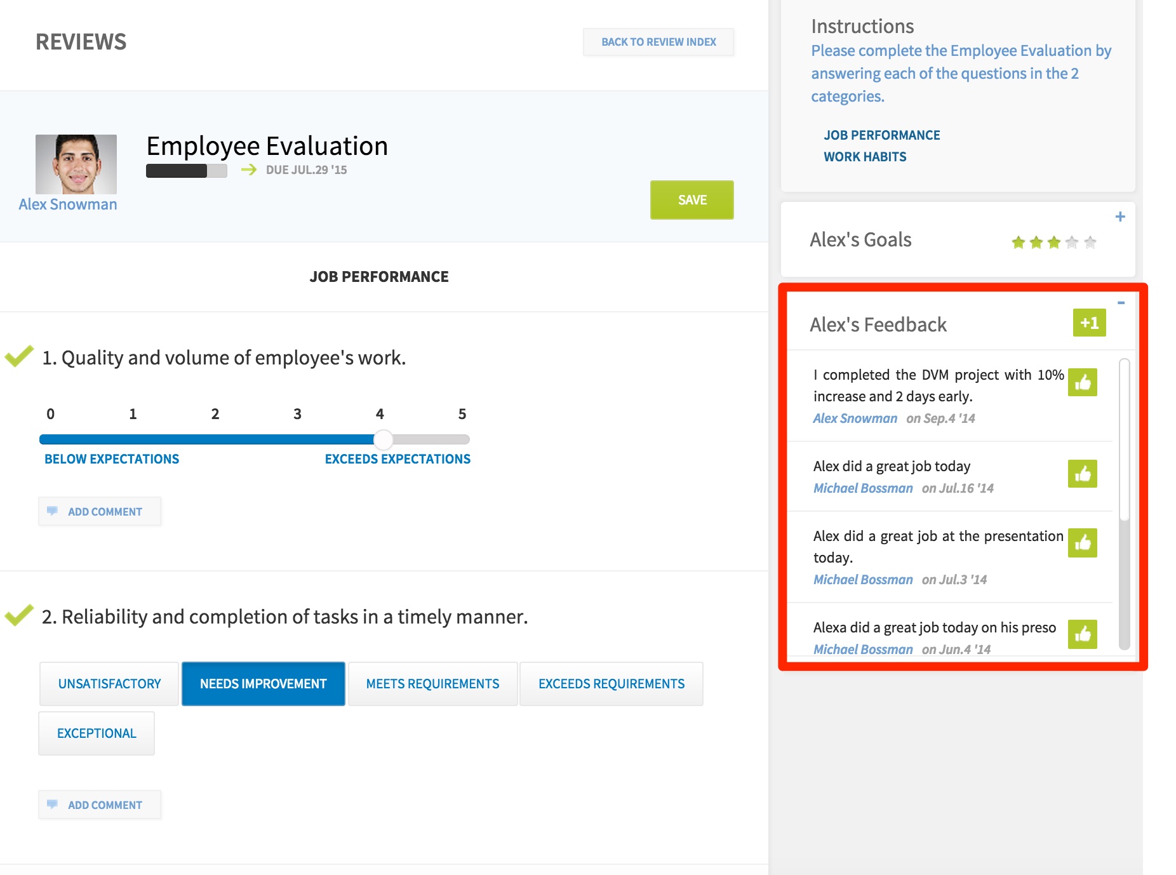Click the SAVE button

(692, 199)
